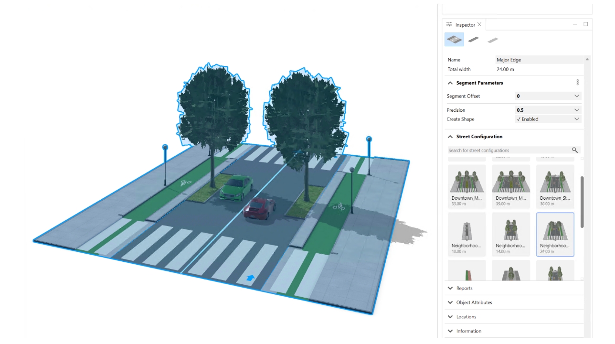Select the Neighborhood 10.00 m thumbnail

467,234
